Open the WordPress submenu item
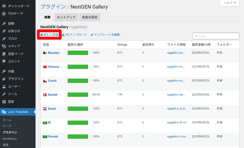This screenshot has height=148, width=244. pos(10,139)
